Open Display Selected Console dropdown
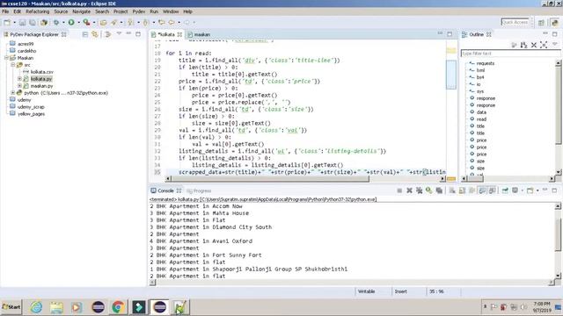The height and width of the screenshot is (316, 563). click(522, 190)
